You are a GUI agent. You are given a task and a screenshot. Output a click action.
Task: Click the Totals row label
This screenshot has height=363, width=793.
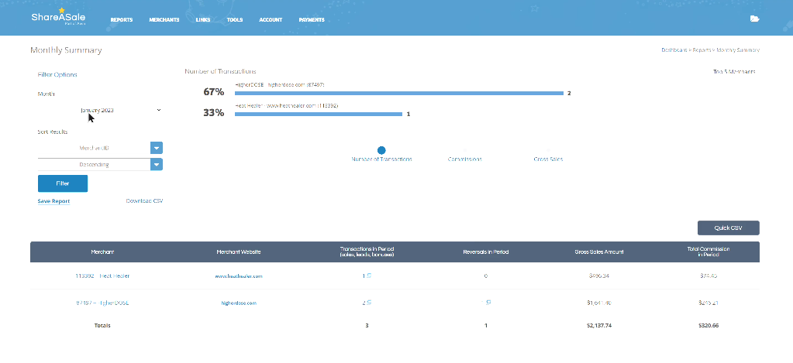point(102,326)
